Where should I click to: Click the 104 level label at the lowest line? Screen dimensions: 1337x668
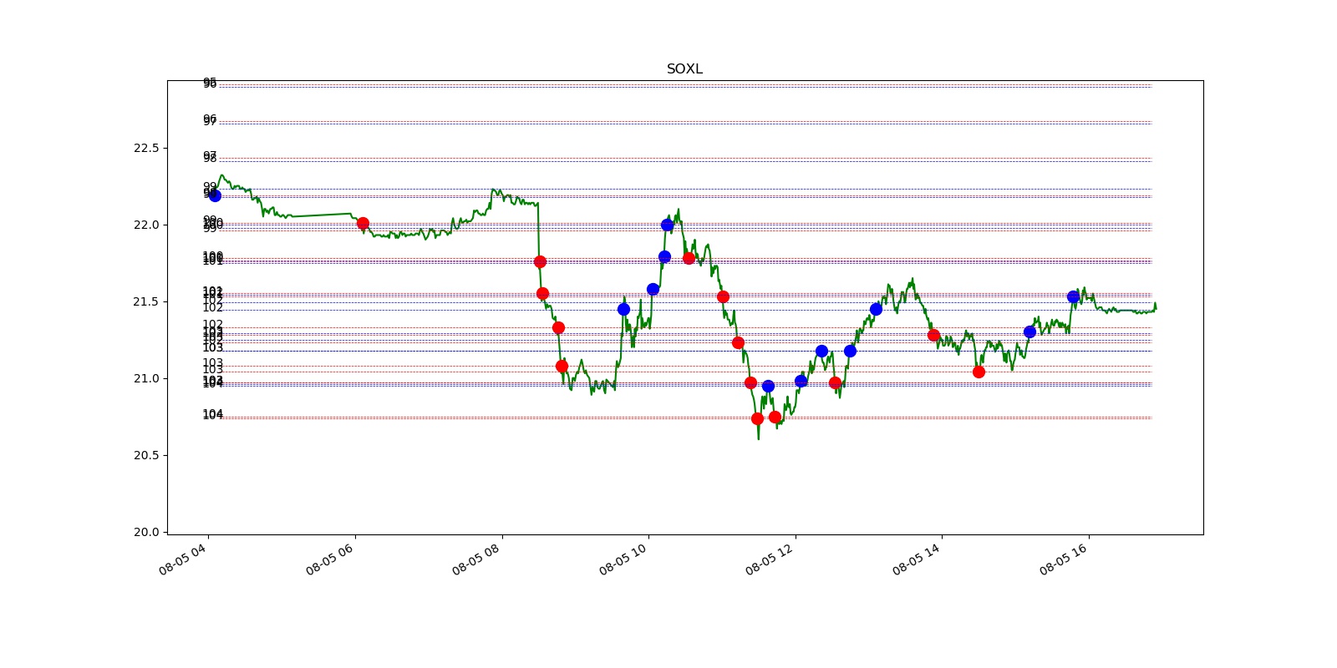[x=212, y=414]
